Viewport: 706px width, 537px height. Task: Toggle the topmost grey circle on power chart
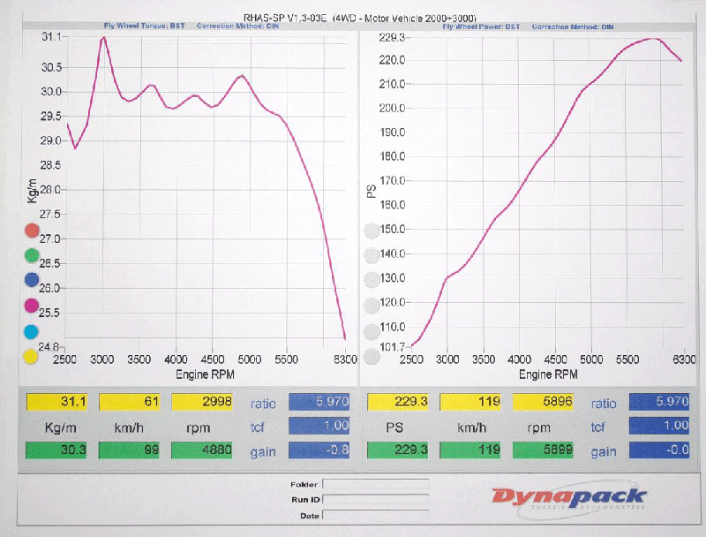pyautogui.click(x=372, y=231)
